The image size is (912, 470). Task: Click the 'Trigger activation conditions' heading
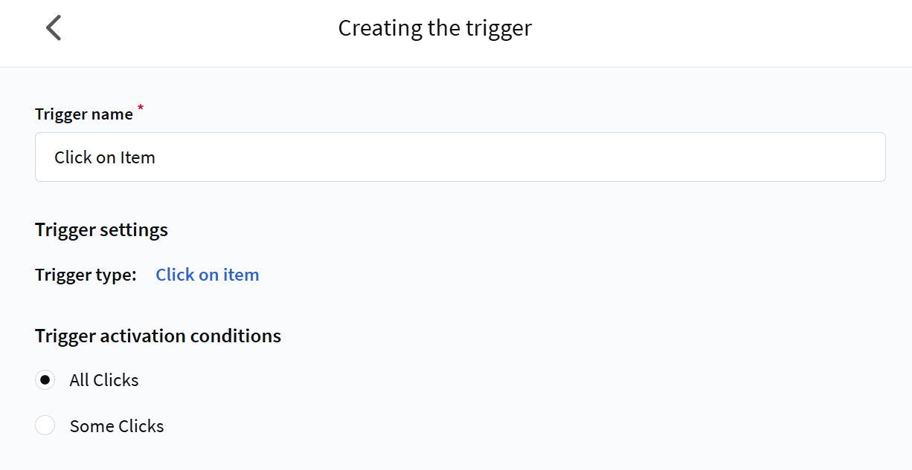click(x=158, y=336)
